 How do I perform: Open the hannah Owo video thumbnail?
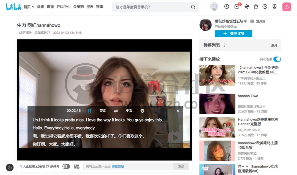[x=217, y=104]
